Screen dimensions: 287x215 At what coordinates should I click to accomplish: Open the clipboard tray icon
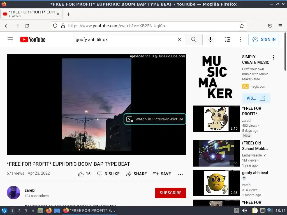(x=254, y=211)
